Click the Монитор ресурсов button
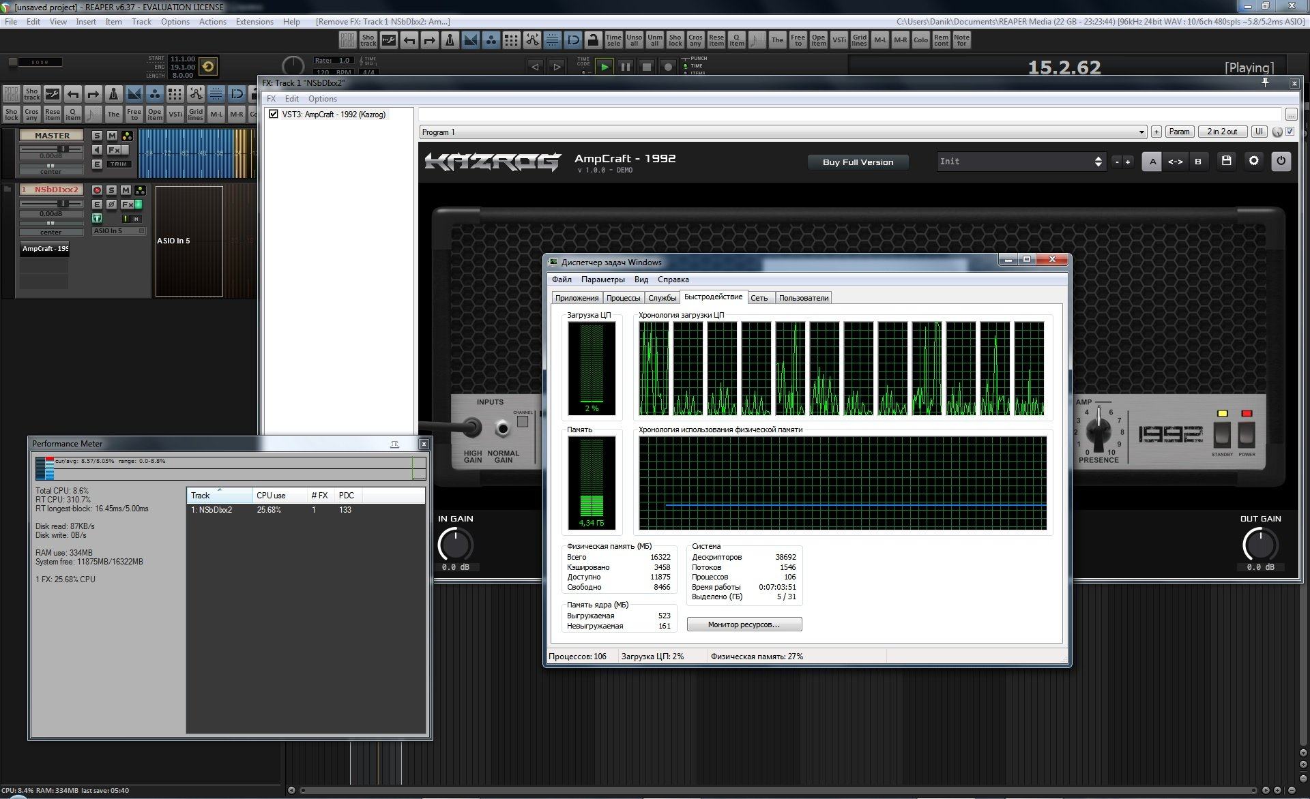The width and height of the screenshot is (1310, 799). tap(744, 624)
